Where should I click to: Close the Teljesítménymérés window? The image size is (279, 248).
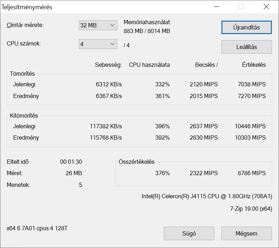266,7
